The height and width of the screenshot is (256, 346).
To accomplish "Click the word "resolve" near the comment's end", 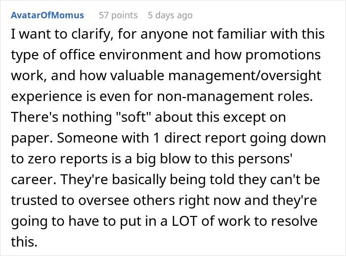I will pyautogui.click(x=294, y=221).
